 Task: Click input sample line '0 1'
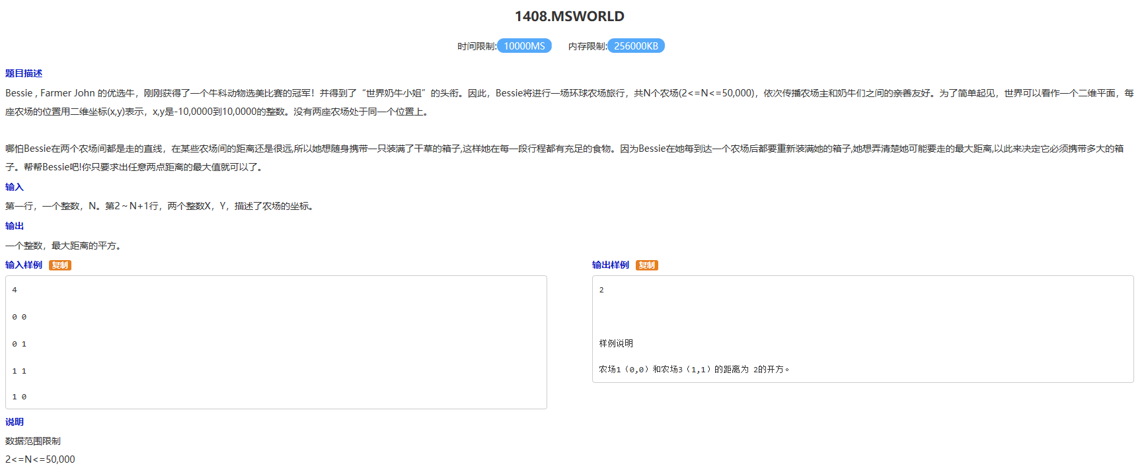pyautogui.click(x=19, y=344)
